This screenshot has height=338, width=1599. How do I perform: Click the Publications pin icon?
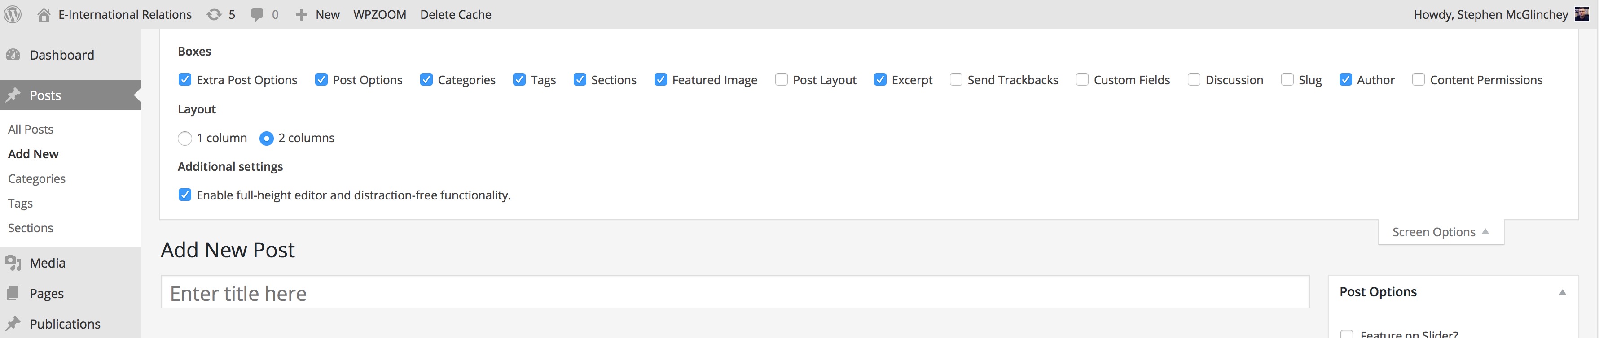pyautogui.click(x=13, y=323)
